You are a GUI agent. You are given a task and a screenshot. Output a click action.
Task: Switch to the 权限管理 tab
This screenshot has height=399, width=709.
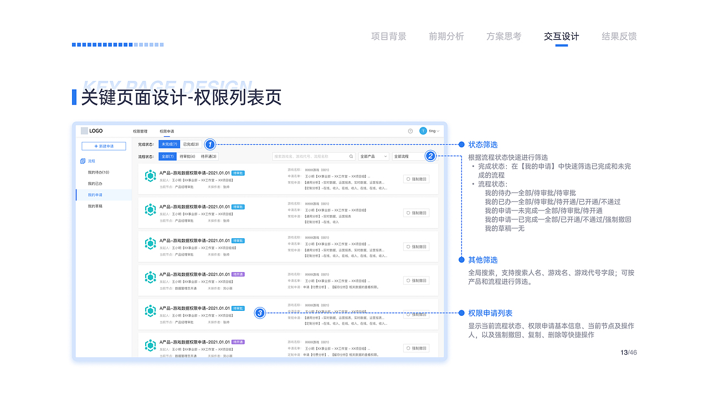pos(140,131)
